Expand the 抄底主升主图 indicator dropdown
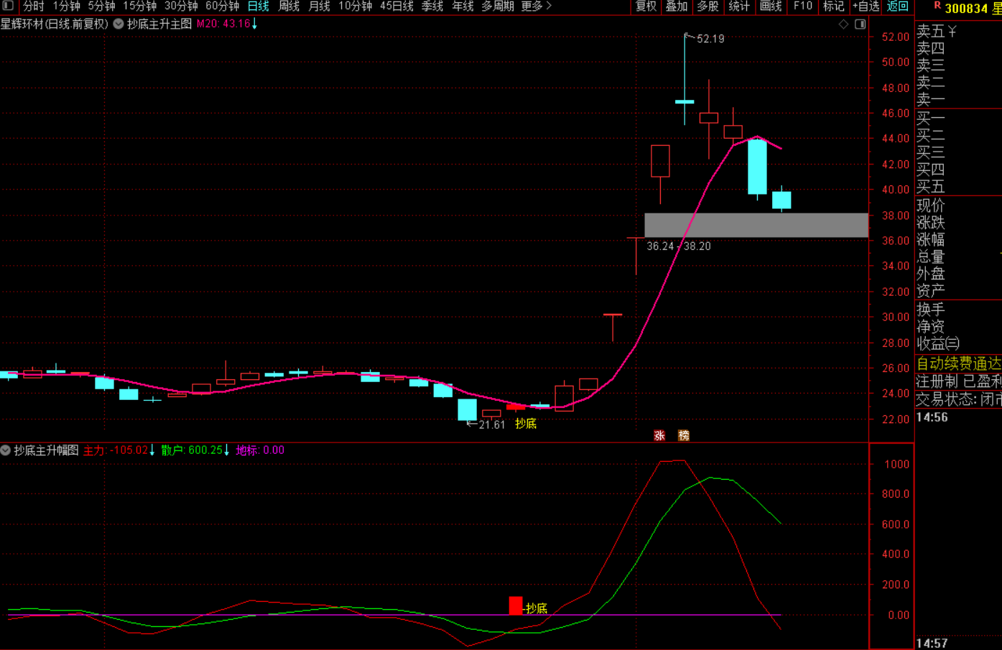Image resolution: width=1002 pixels, height=650 pixels. point(119,24)
